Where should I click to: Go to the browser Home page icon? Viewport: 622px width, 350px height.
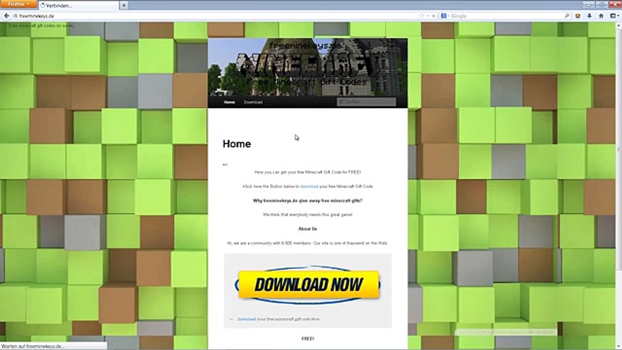click(601, 16)
